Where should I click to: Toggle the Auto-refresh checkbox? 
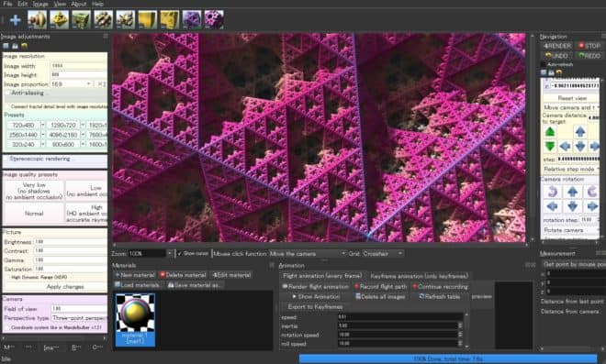pos(544,64)
